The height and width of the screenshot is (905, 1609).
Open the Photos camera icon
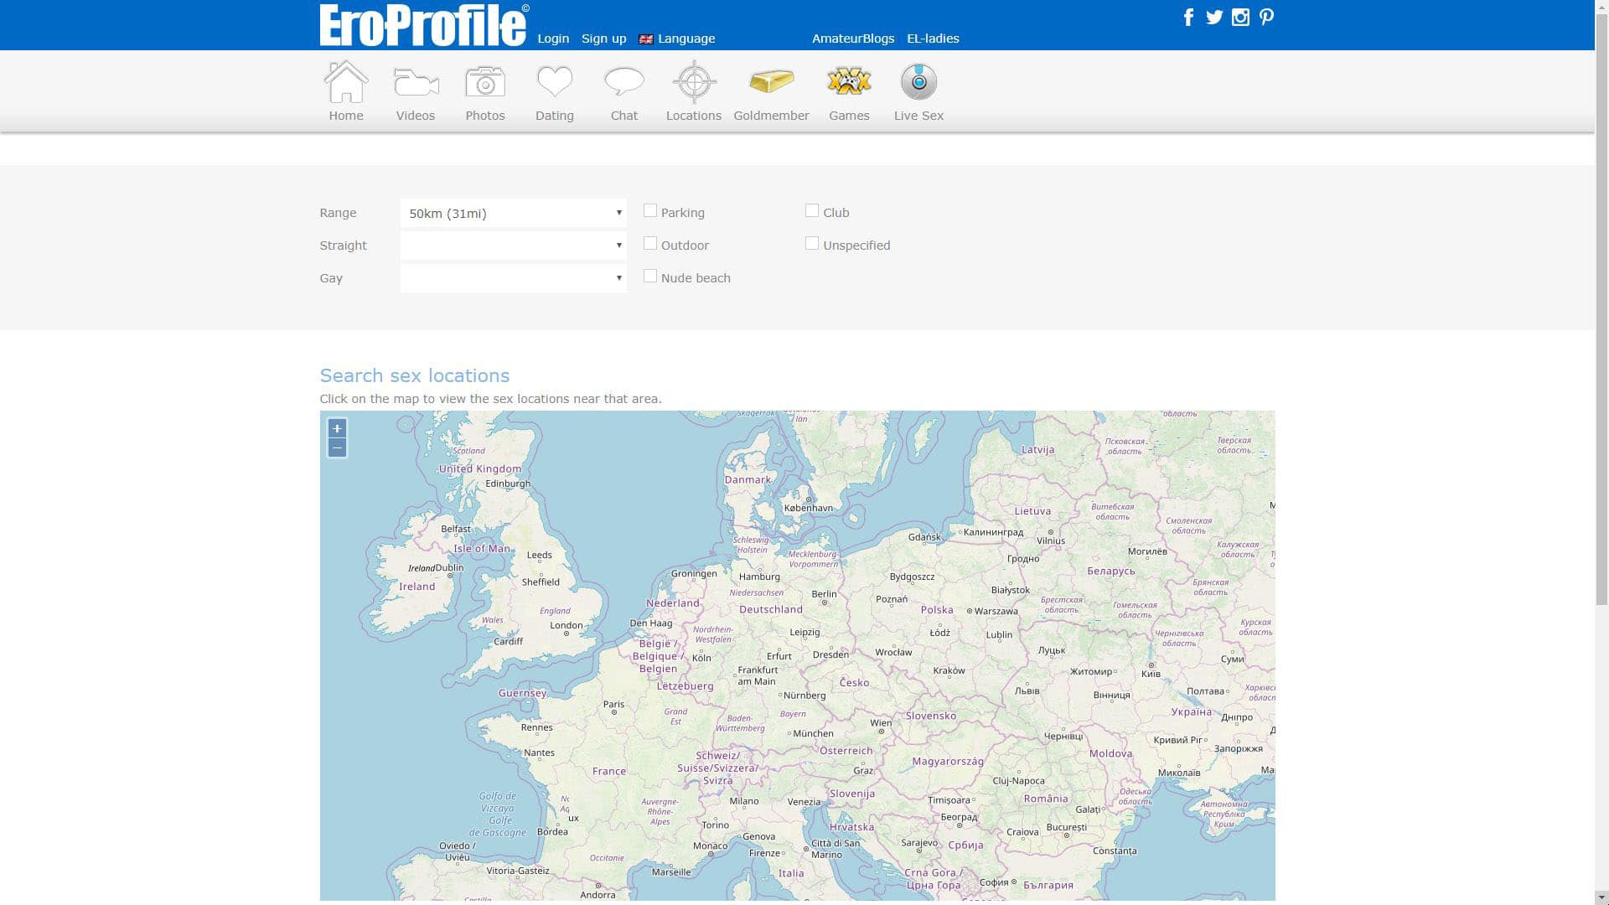pos(484,82)
